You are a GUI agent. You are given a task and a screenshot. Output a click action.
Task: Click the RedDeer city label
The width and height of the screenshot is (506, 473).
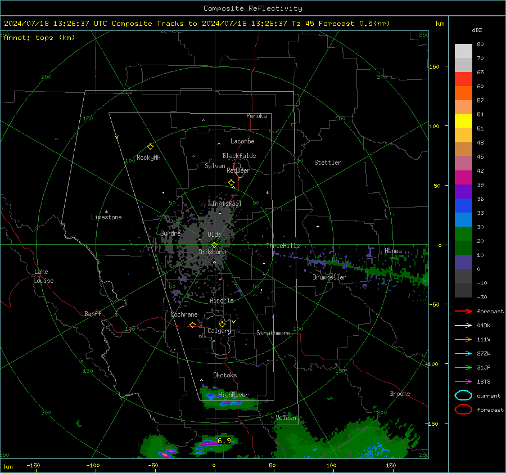tap(238, 170)
